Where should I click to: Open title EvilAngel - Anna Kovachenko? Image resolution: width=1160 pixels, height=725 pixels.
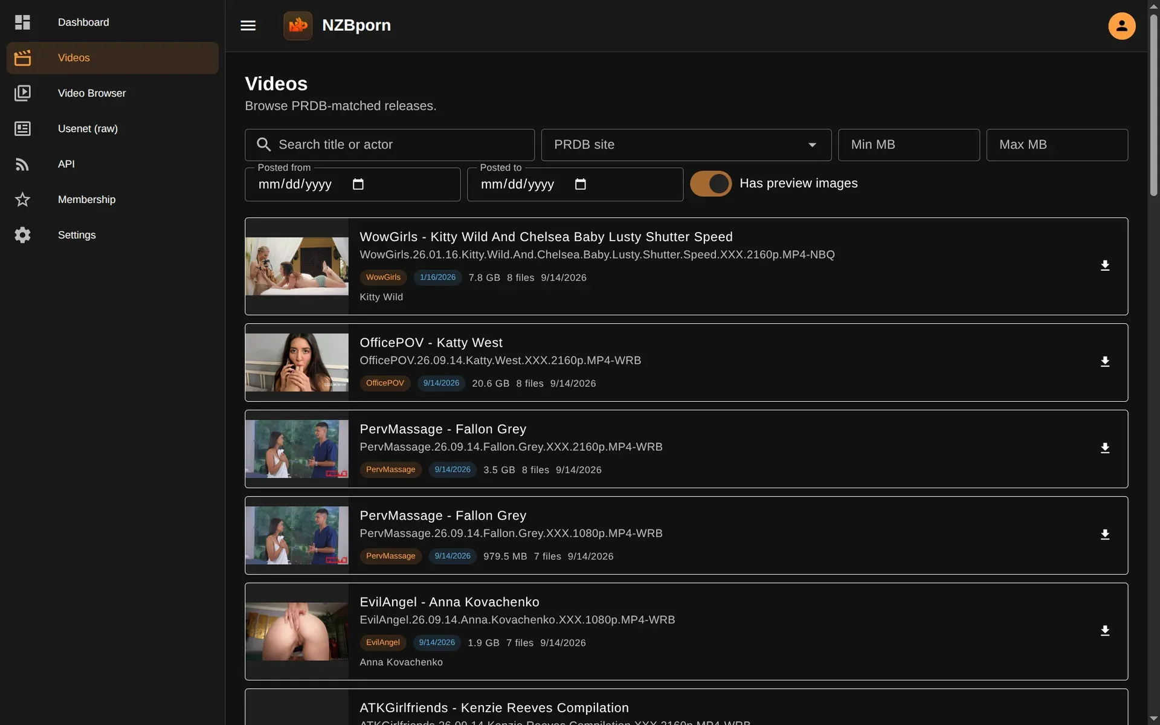click(x=449, y=602)
